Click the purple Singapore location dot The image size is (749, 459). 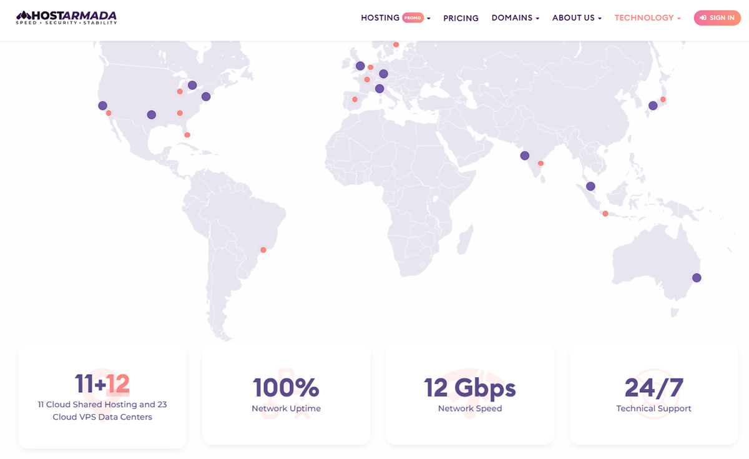pyautogui.click(x=590, y=185)
